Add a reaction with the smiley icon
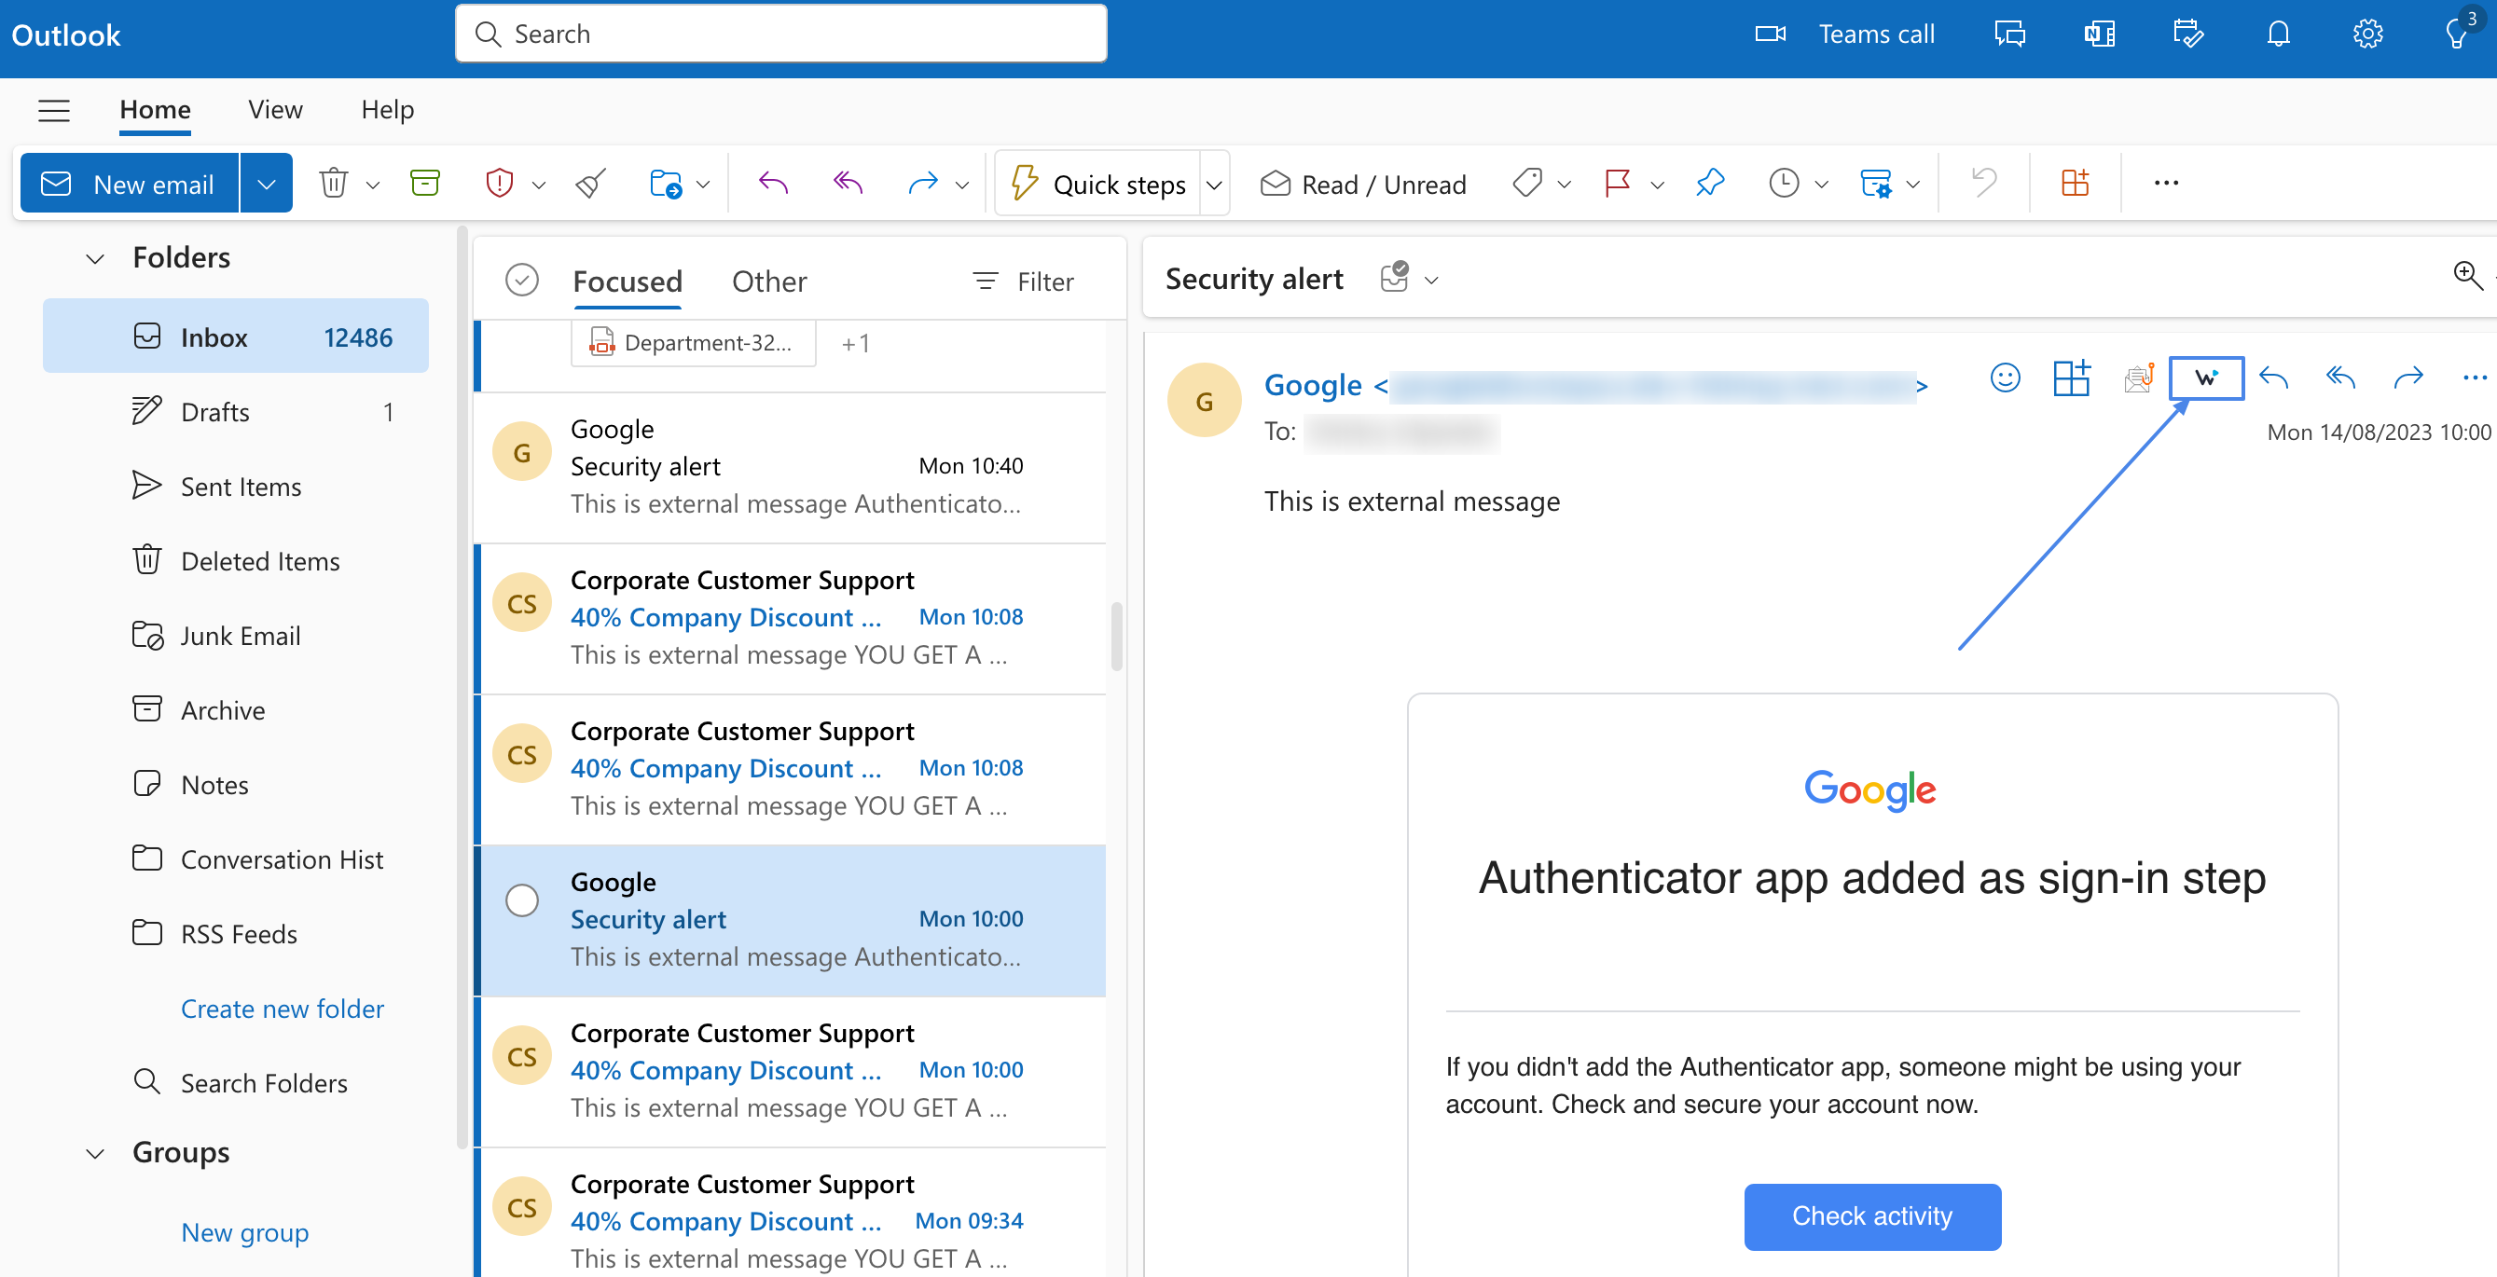 coord(2005,378)
